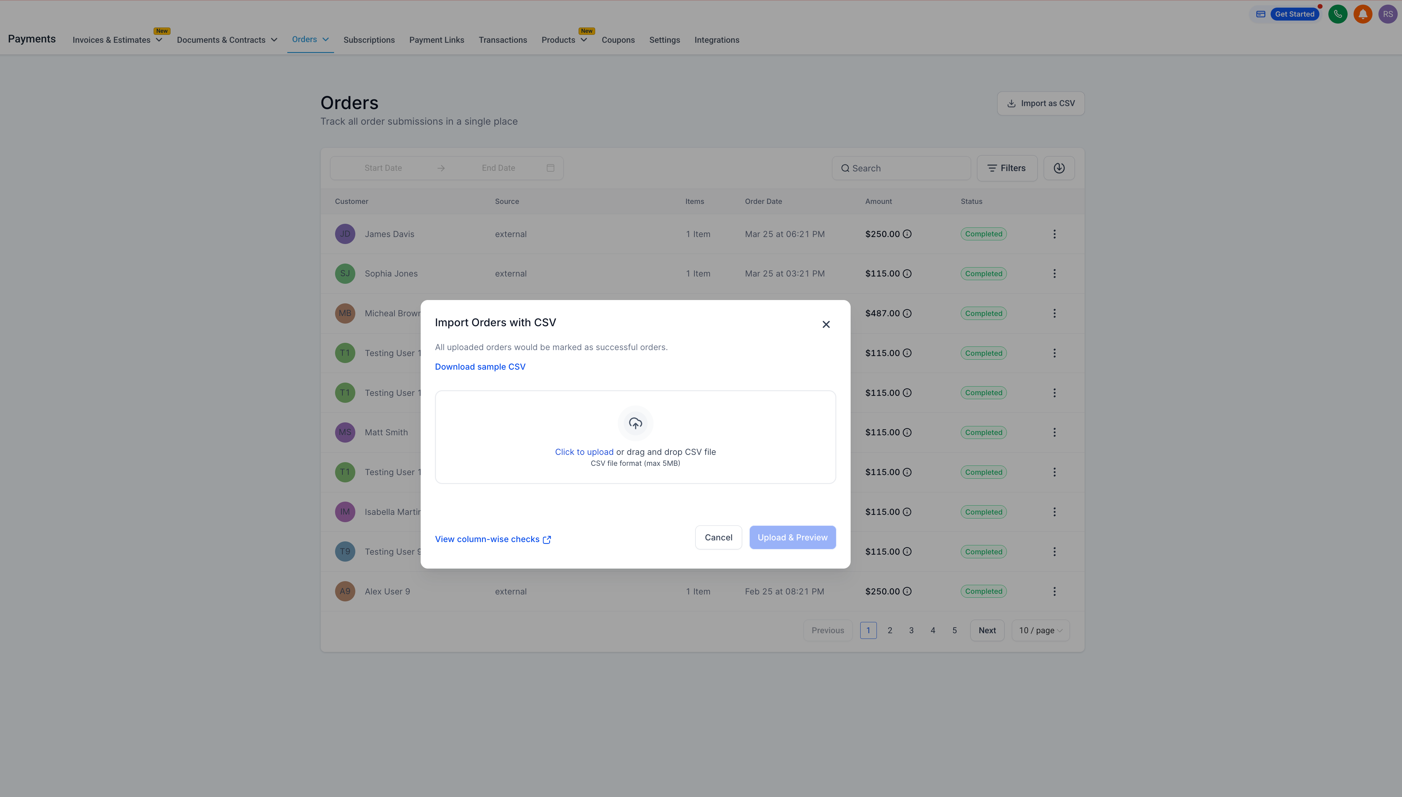1402x797 pixels.
Task: Open the orange notifications bell
Action: point(1363,14)
